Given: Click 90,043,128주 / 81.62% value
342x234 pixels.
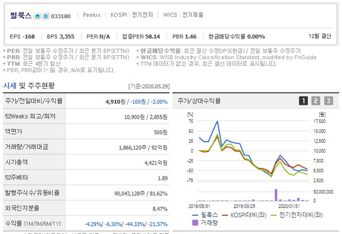Looking at the screenshot, I should pos(141,194).
